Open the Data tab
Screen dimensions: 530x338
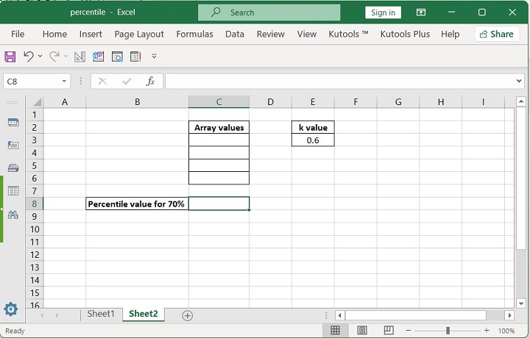[x=235, y=34]
